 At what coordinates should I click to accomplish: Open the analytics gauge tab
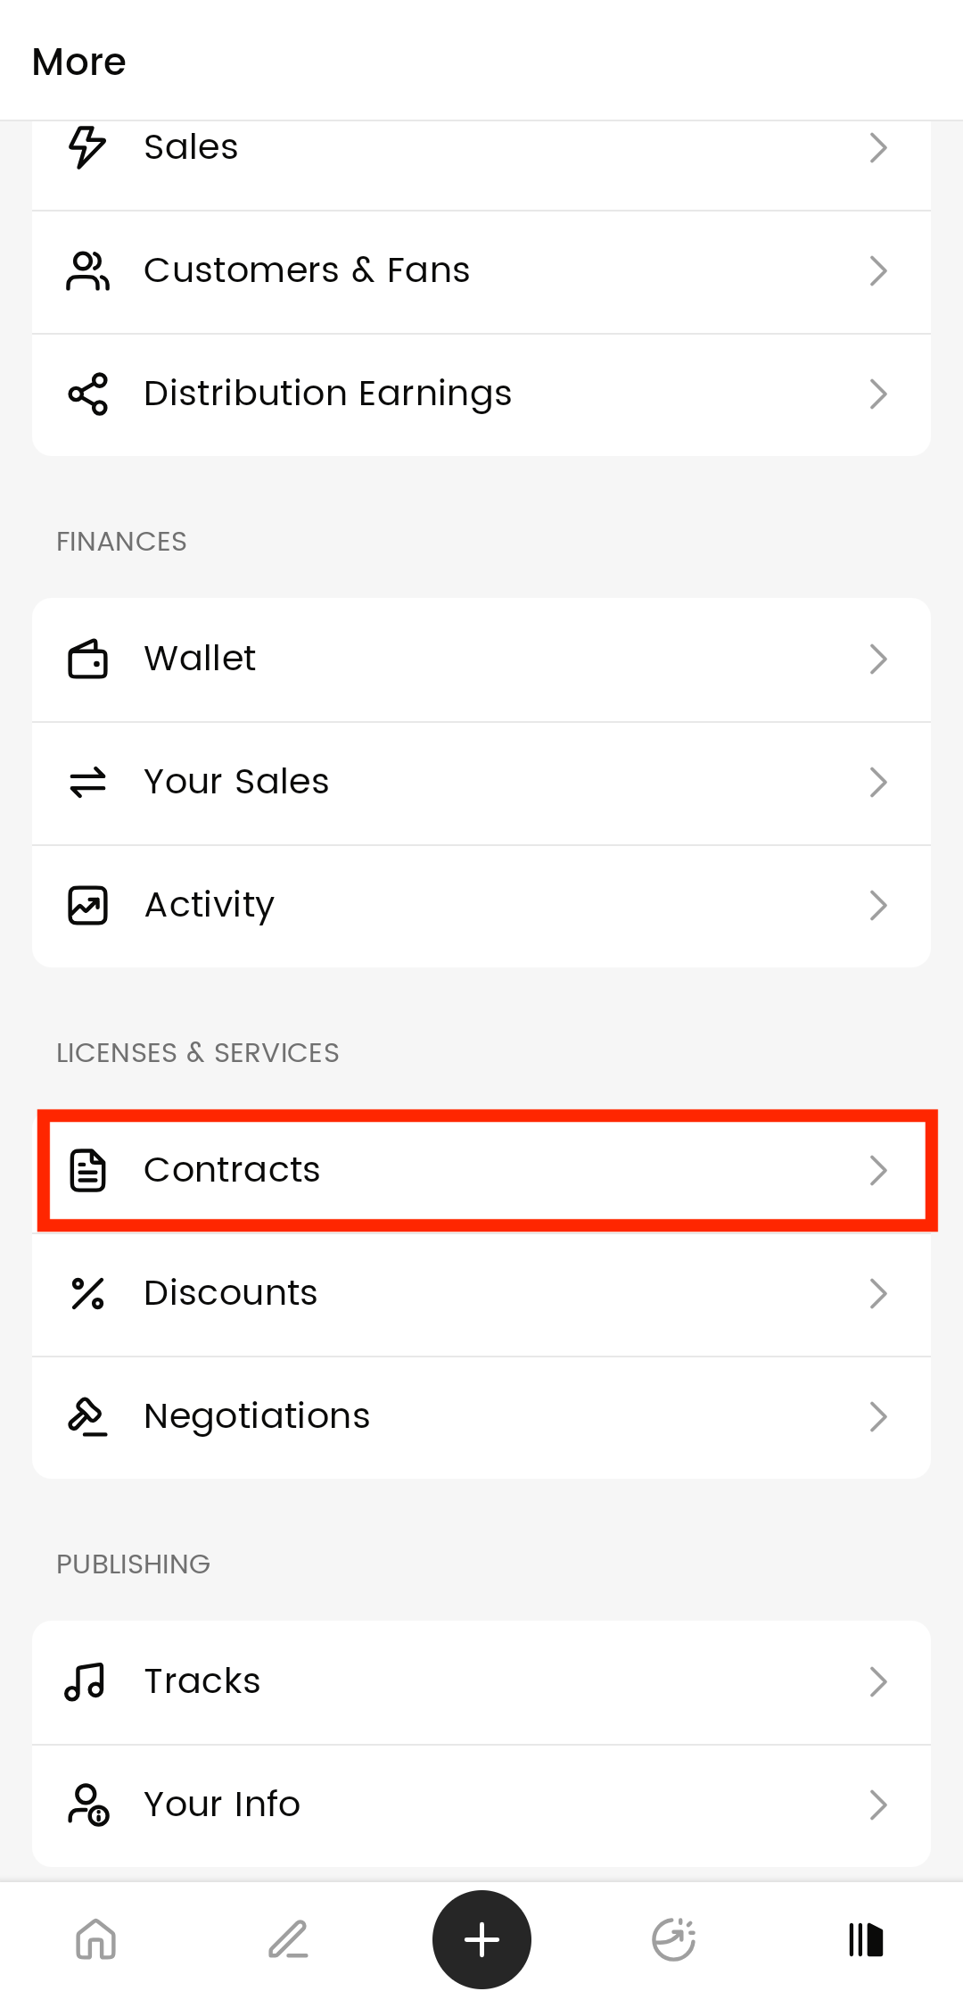click(x=674, y=1939)
